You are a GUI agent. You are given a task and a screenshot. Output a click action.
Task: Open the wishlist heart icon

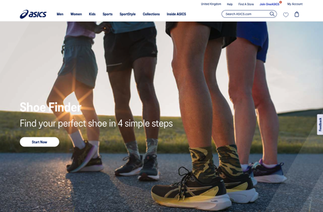[286, 14]
